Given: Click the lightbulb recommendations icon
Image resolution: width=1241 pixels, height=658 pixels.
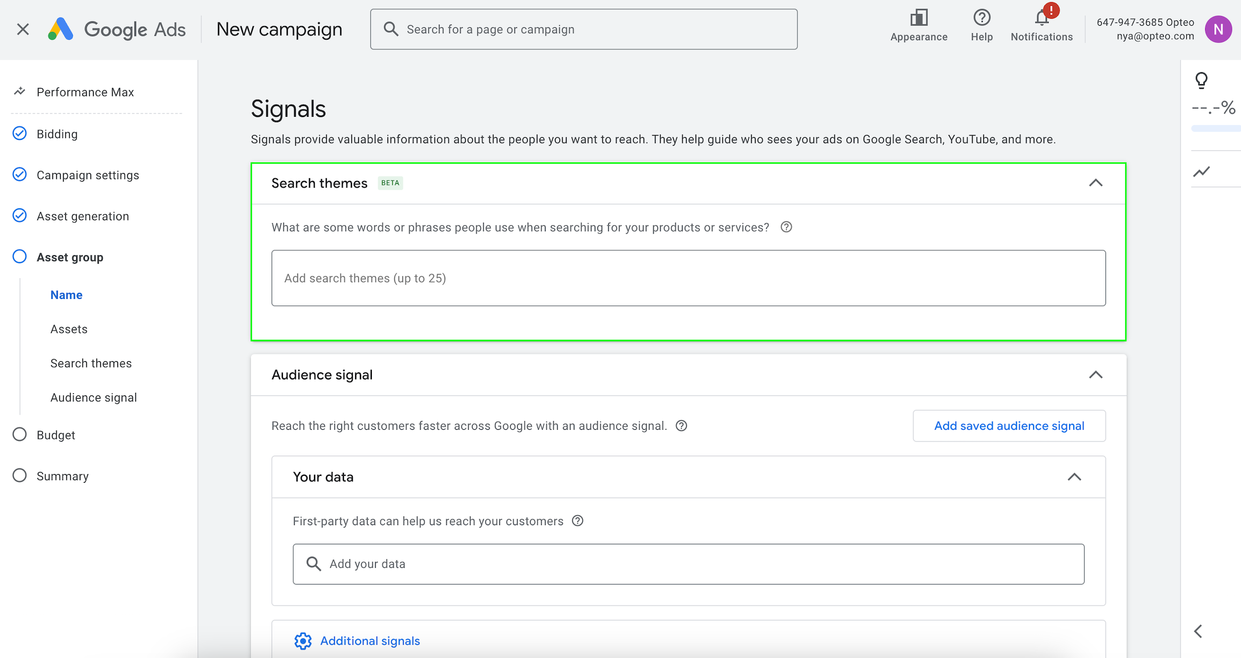Looking at the screenshot, I should (1201, 80).
